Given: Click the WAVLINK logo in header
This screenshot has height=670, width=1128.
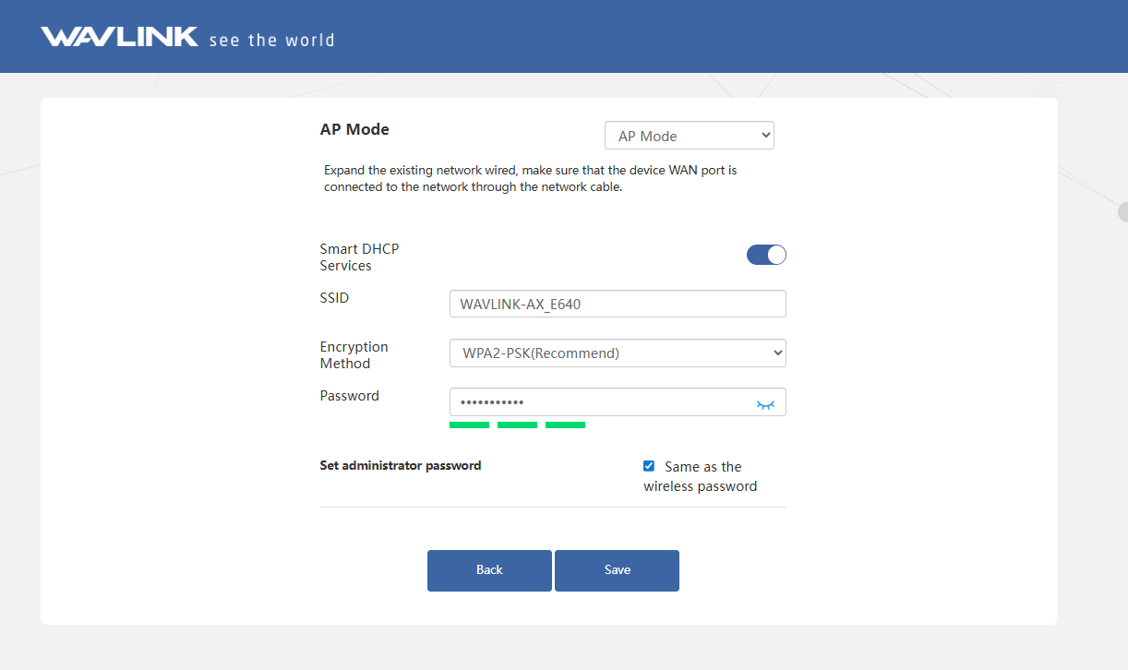Looking at the screenshot, I should [119, 37].
